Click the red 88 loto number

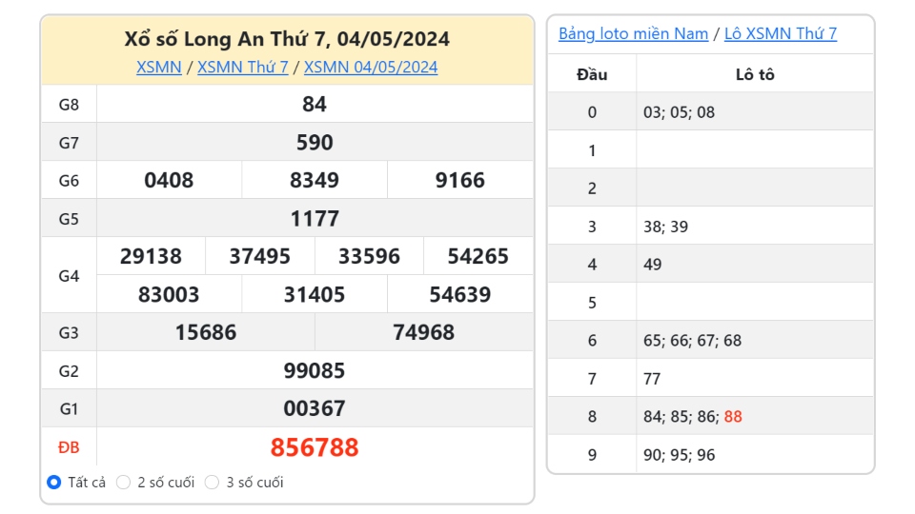coord(733,416)
